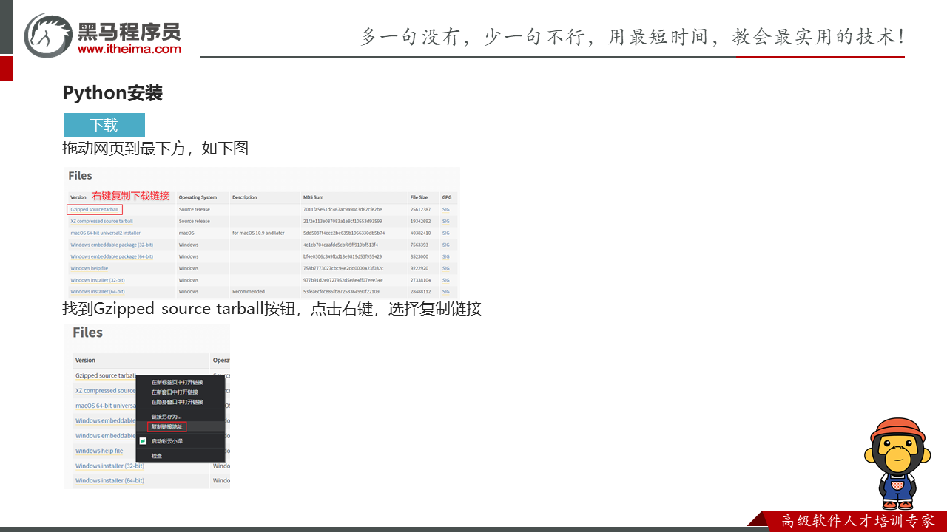This screenshot has height=532, width=947.
Task: Click File Size column header
Action: coord(419,197)
